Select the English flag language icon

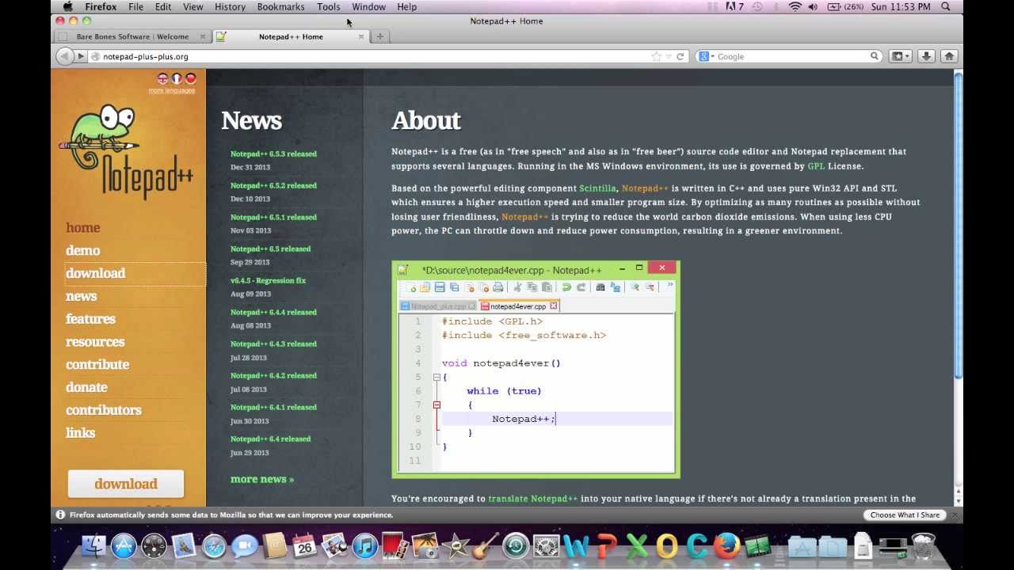coord(162,78)
